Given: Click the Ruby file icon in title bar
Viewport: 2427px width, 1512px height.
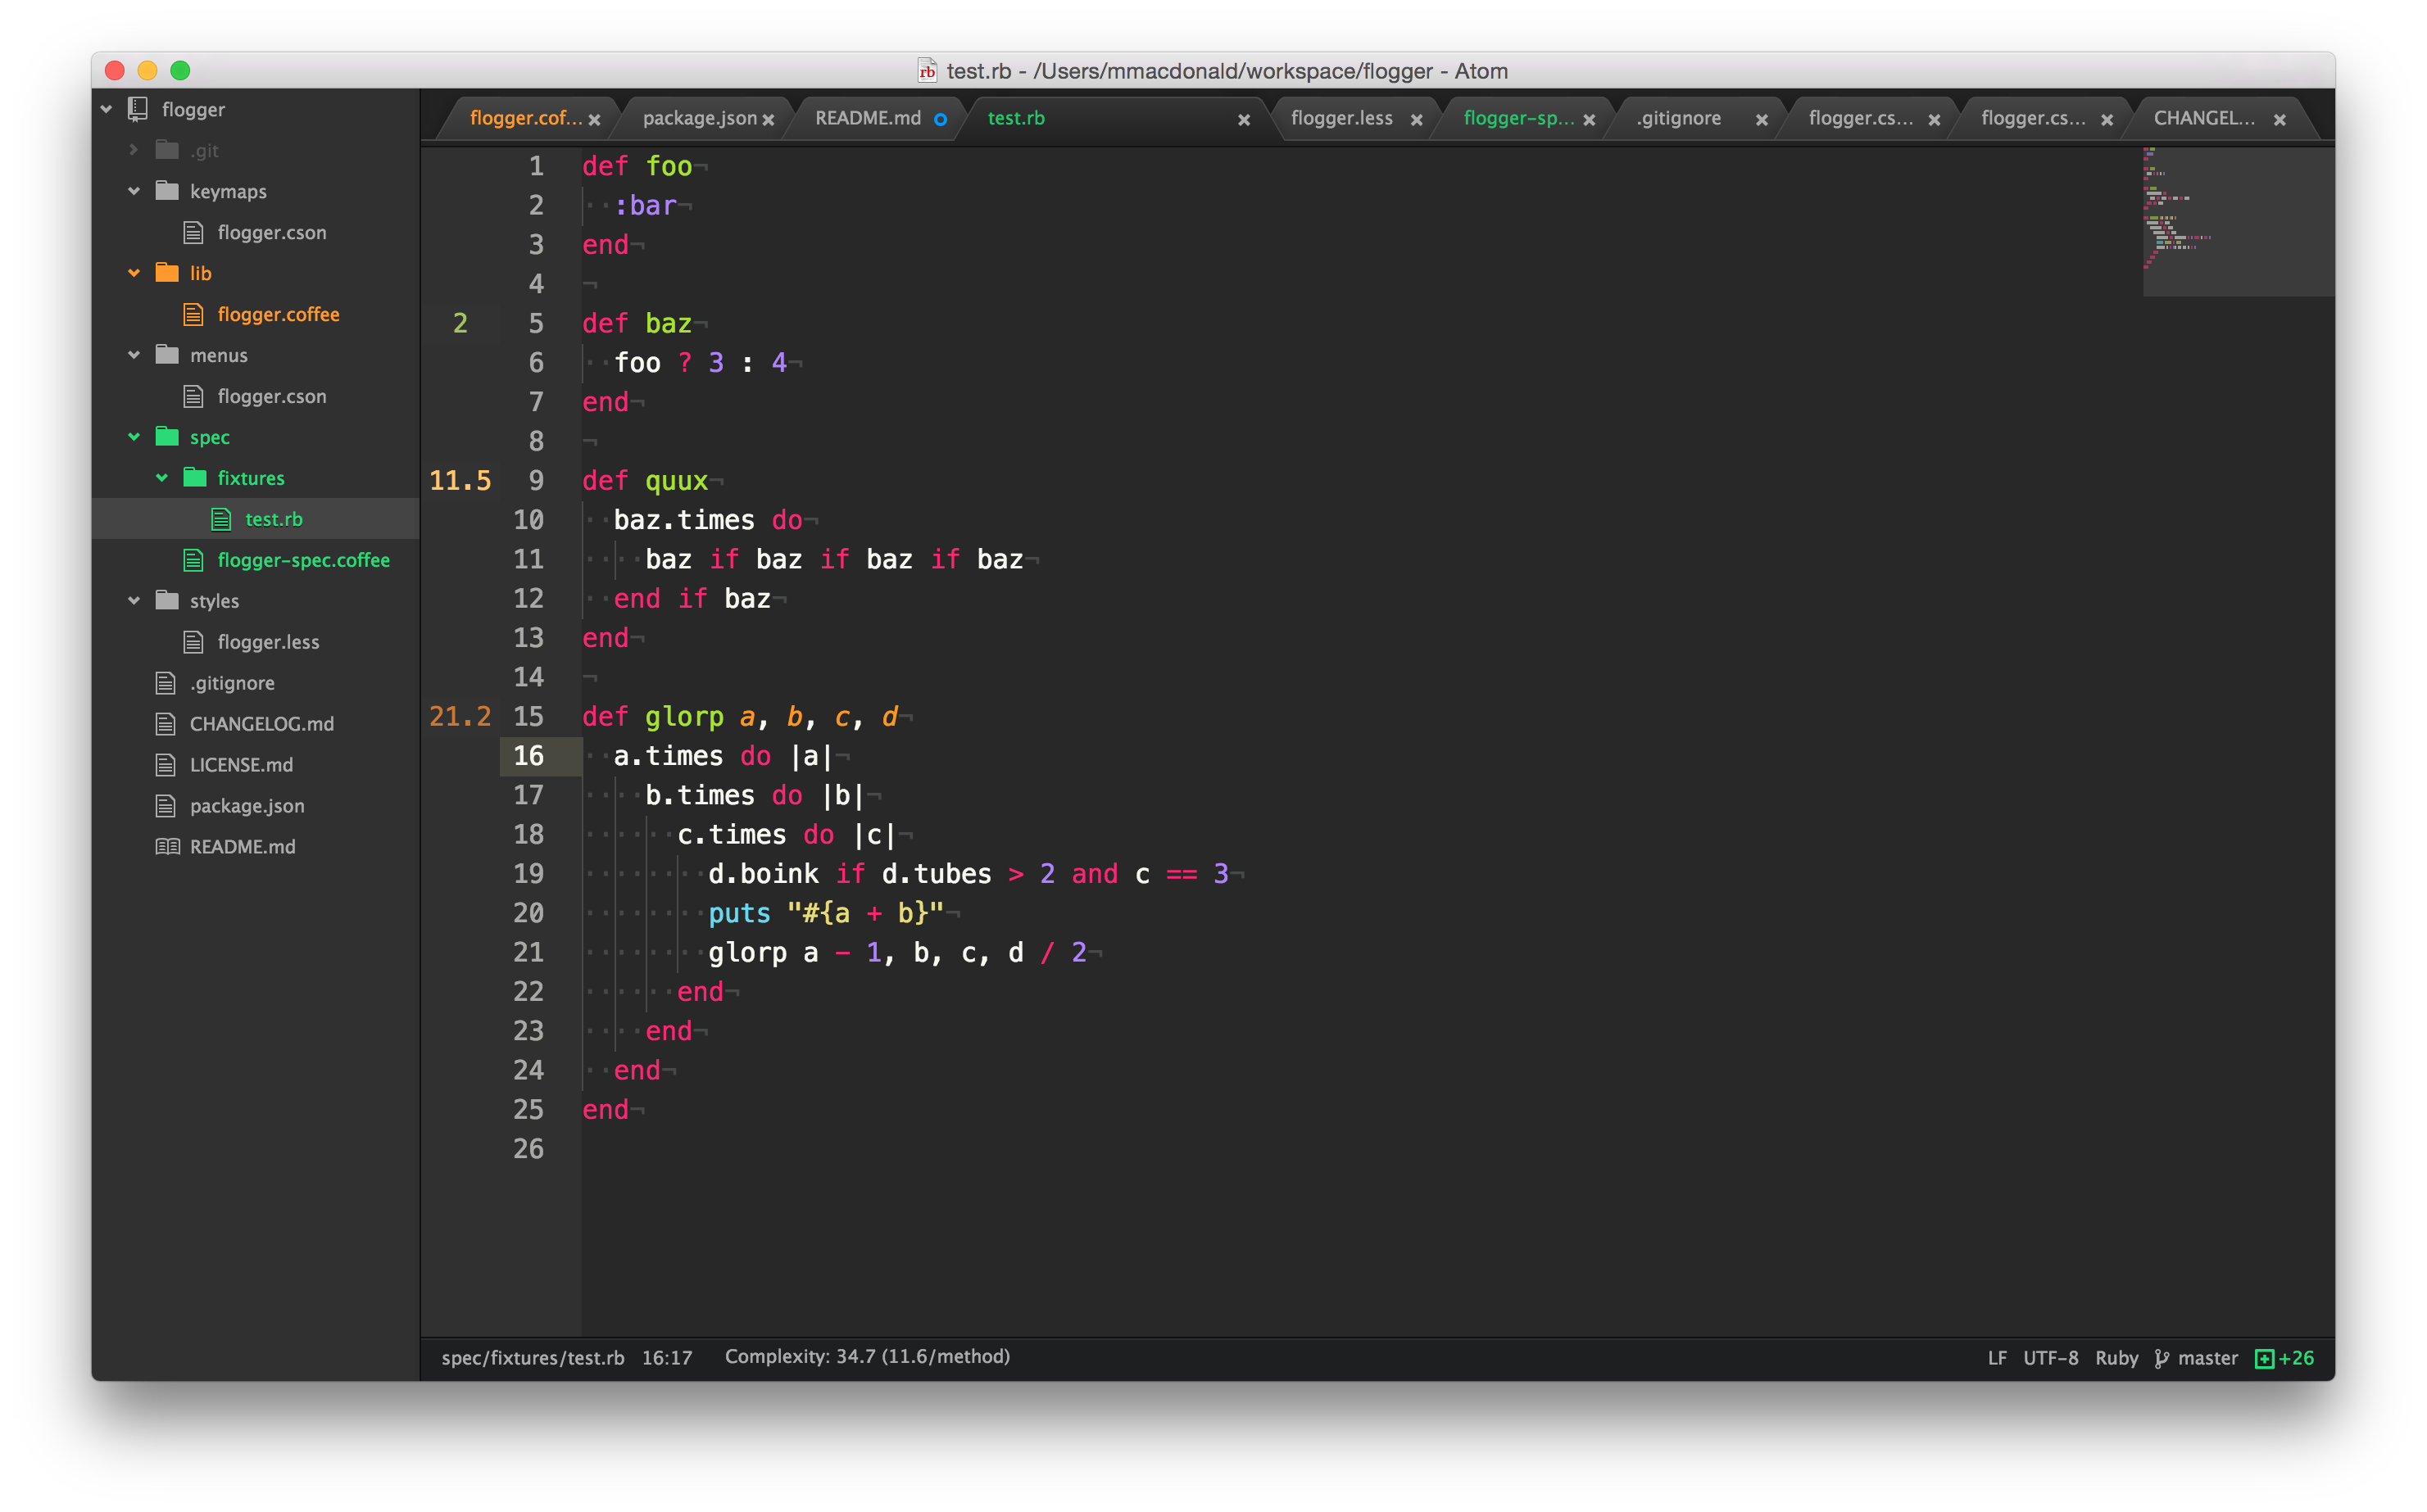Looking at the screenshot, I should click(x=928, y=71).
